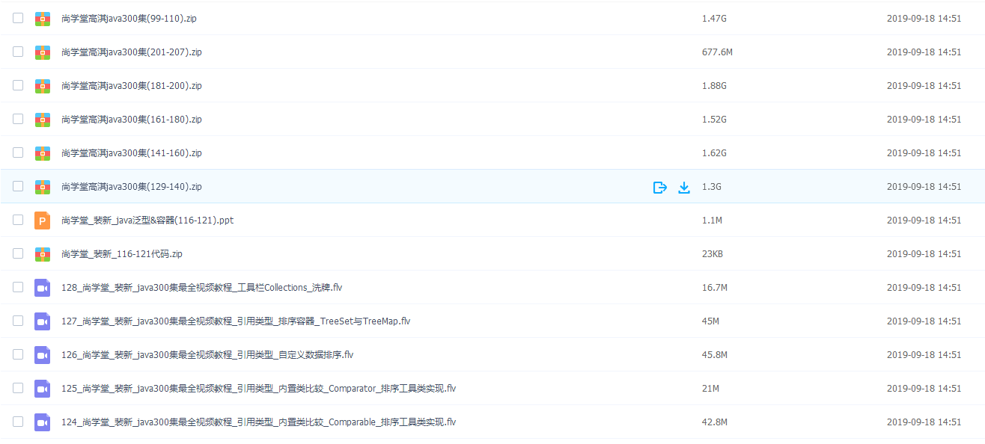The height and width of the screenshot is (444, 985).
Task: Click the date in the java泛型&容器 ppt row
Action: pyautogui.click(x=924, y=221)
